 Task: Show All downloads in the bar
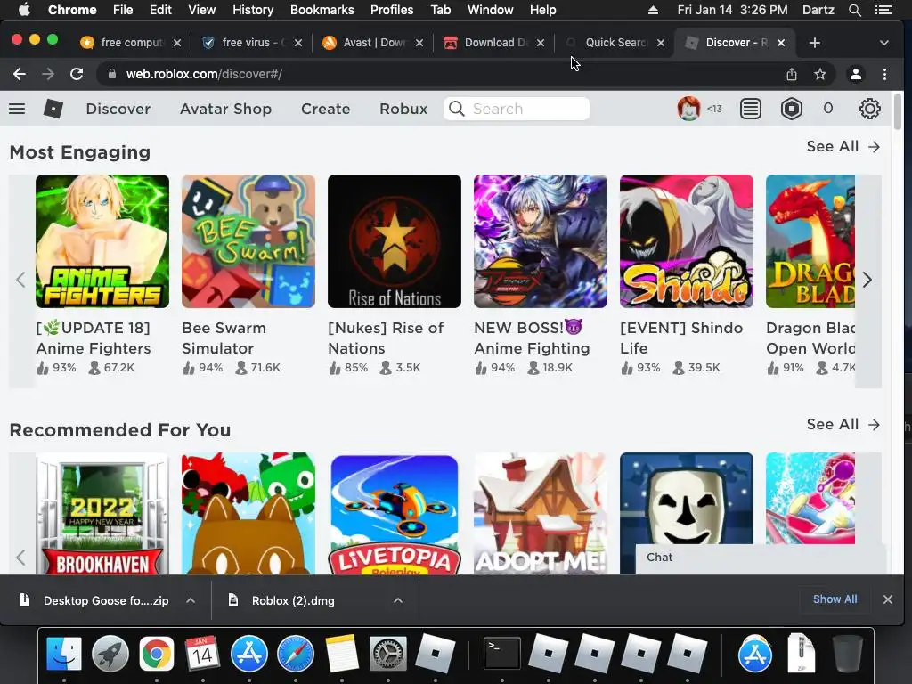coord(835,599)
